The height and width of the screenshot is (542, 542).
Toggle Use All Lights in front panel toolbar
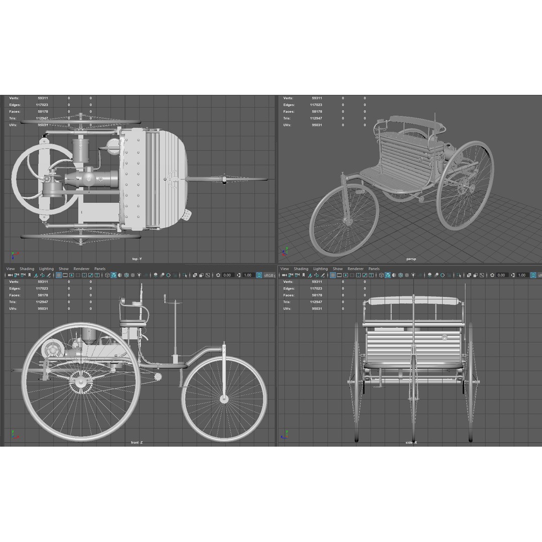point(140,275)
